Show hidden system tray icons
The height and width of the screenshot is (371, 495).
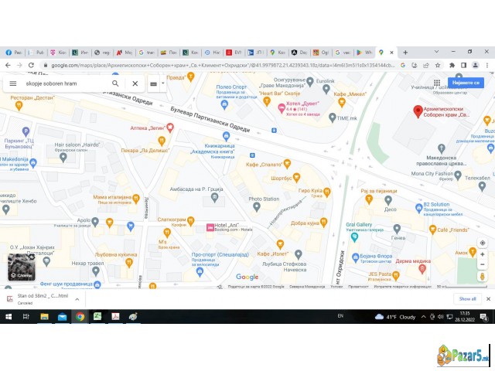424,317
